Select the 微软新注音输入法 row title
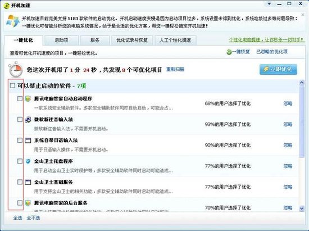The height and width of the screenshot is (231, 309). pos(53,120)
